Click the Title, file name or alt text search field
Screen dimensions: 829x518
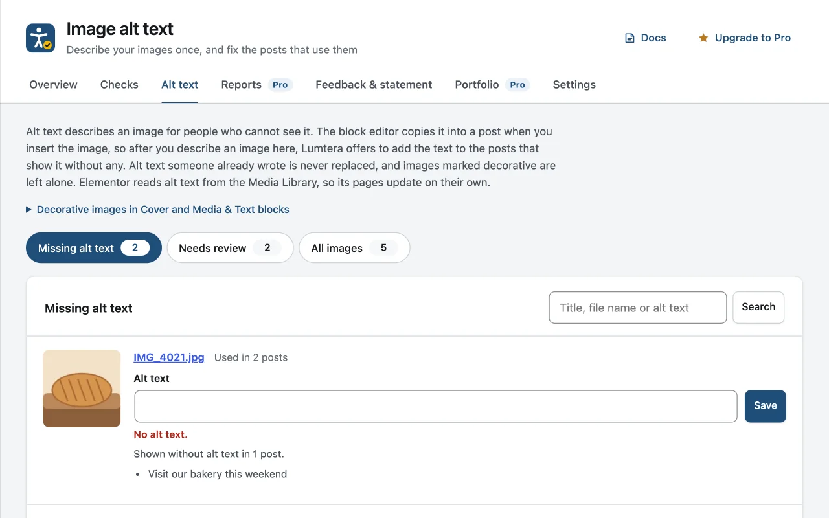pos(638,308)
